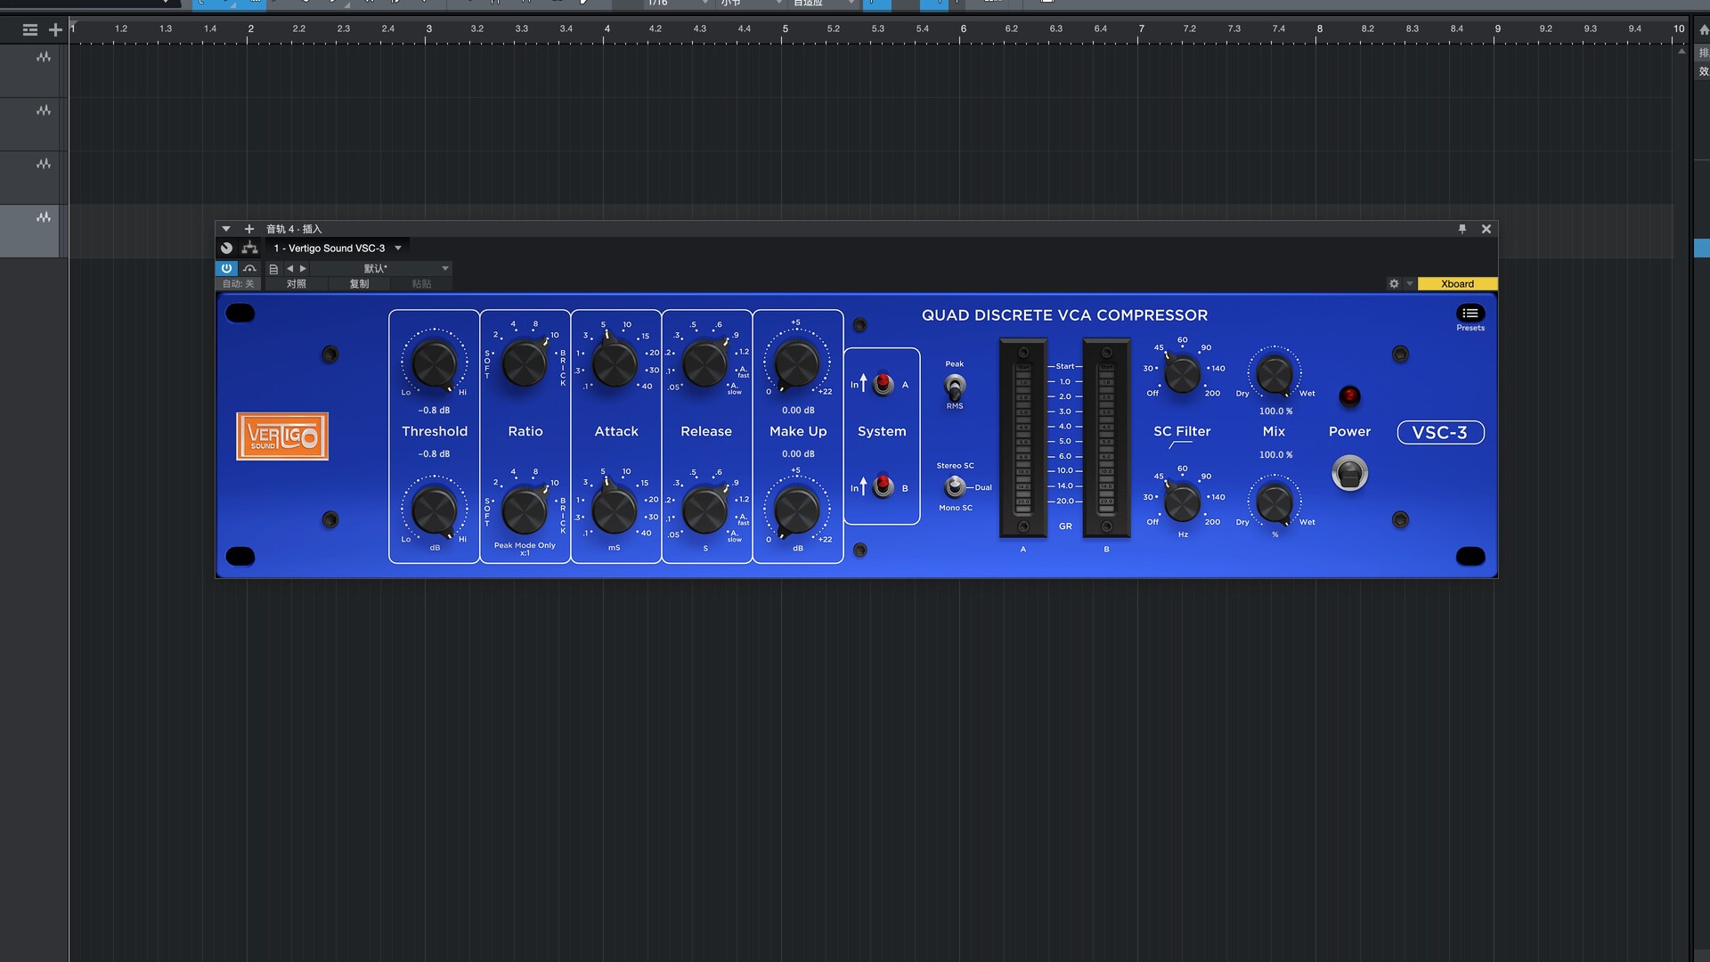Toggle the channel A In switch
1710x962 pixels.
tap(883, 384)
